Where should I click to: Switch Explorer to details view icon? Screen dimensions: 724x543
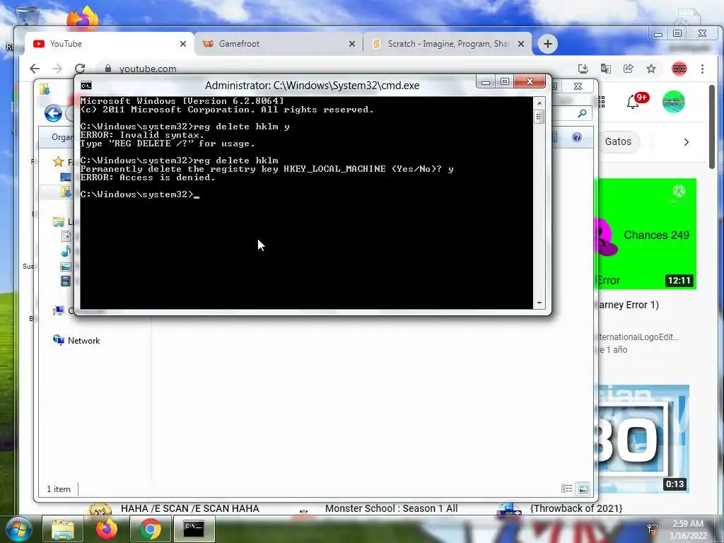pyautogui.click(x=566, y=489)
